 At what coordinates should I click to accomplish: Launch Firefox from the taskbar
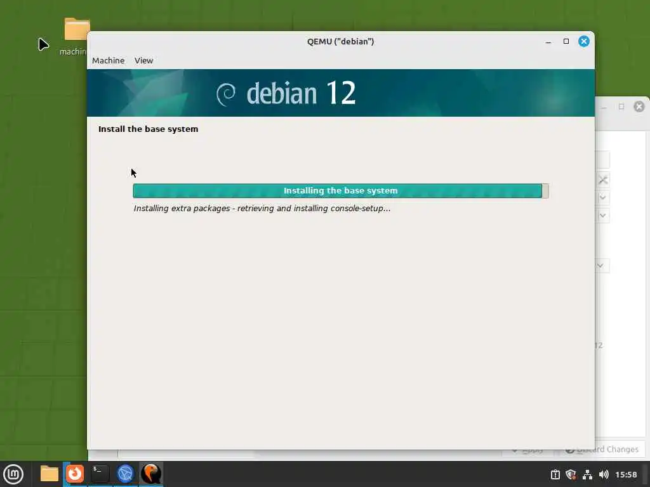[x=75, y=474]
